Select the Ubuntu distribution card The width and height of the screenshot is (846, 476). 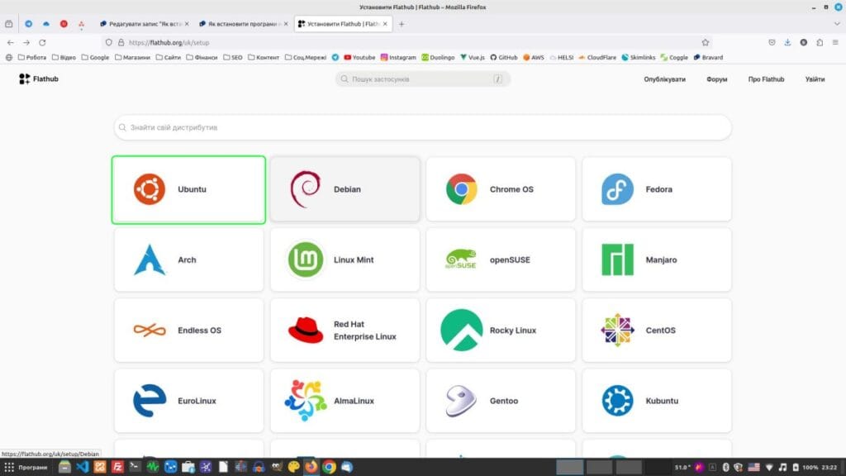pyautogui.click(x=188, y=189)
